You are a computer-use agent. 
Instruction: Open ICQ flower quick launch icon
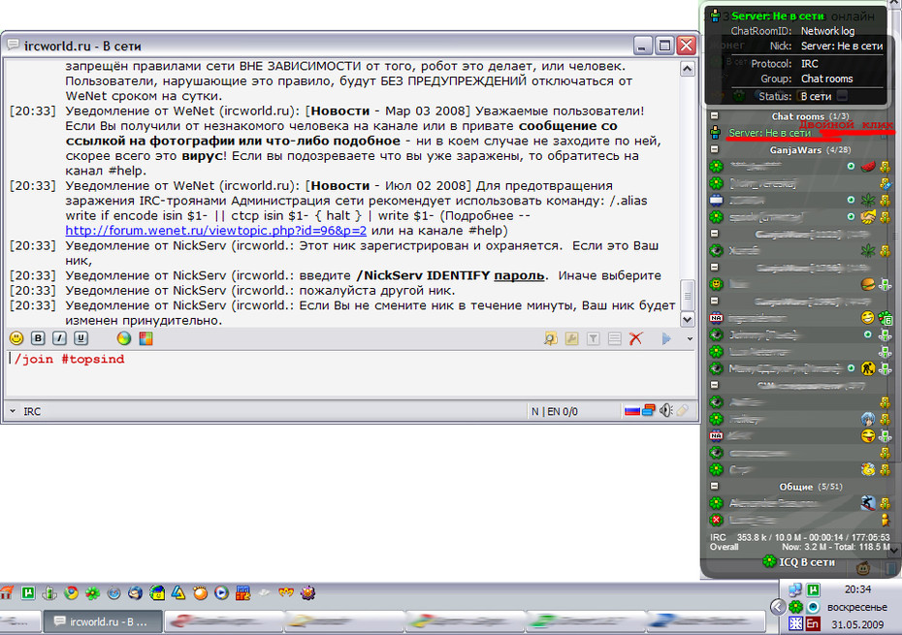[x=92, y=592]
